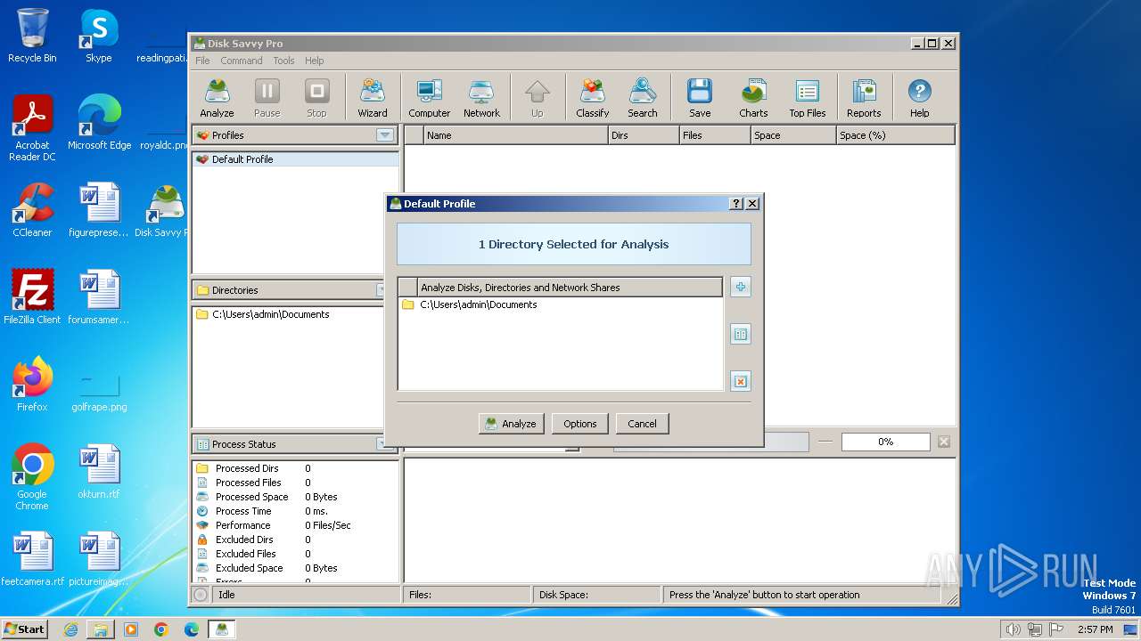1141x641 pixels.
Task: Click the Processed Space status row
Action: [295, 497]
